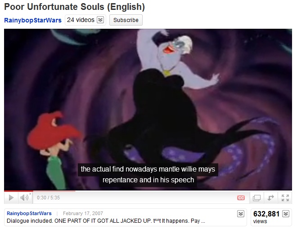Click the 0:30 / 5:35 time display
This screenshot has height=229, width=297.
click(x=48, y=198)
